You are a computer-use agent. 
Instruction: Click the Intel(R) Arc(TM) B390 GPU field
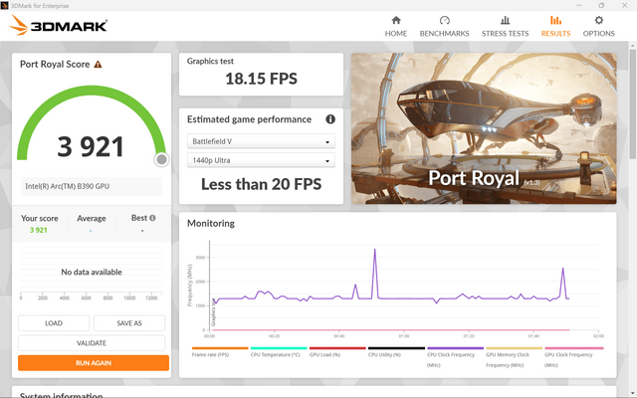(x=92, y=186)
